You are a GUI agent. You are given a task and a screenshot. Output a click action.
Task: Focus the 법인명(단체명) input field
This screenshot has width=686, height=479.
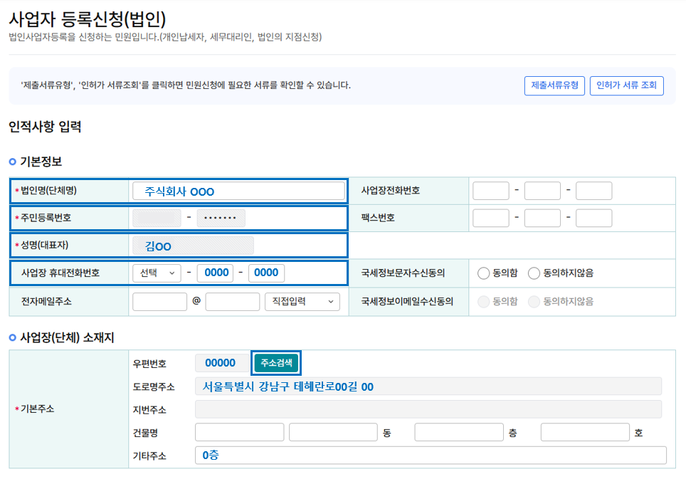(238, 191)
